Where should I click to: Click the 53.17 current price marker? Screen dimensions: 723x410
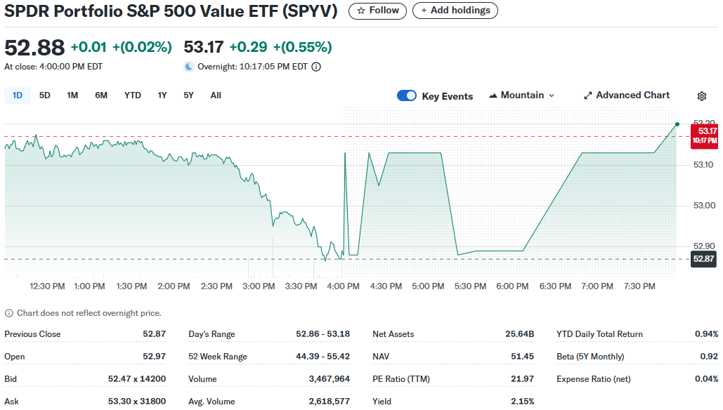(x=704, y=136)
